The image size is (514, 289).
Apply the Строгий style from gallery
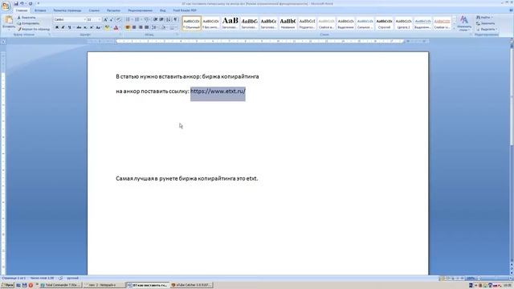point(384,23)
